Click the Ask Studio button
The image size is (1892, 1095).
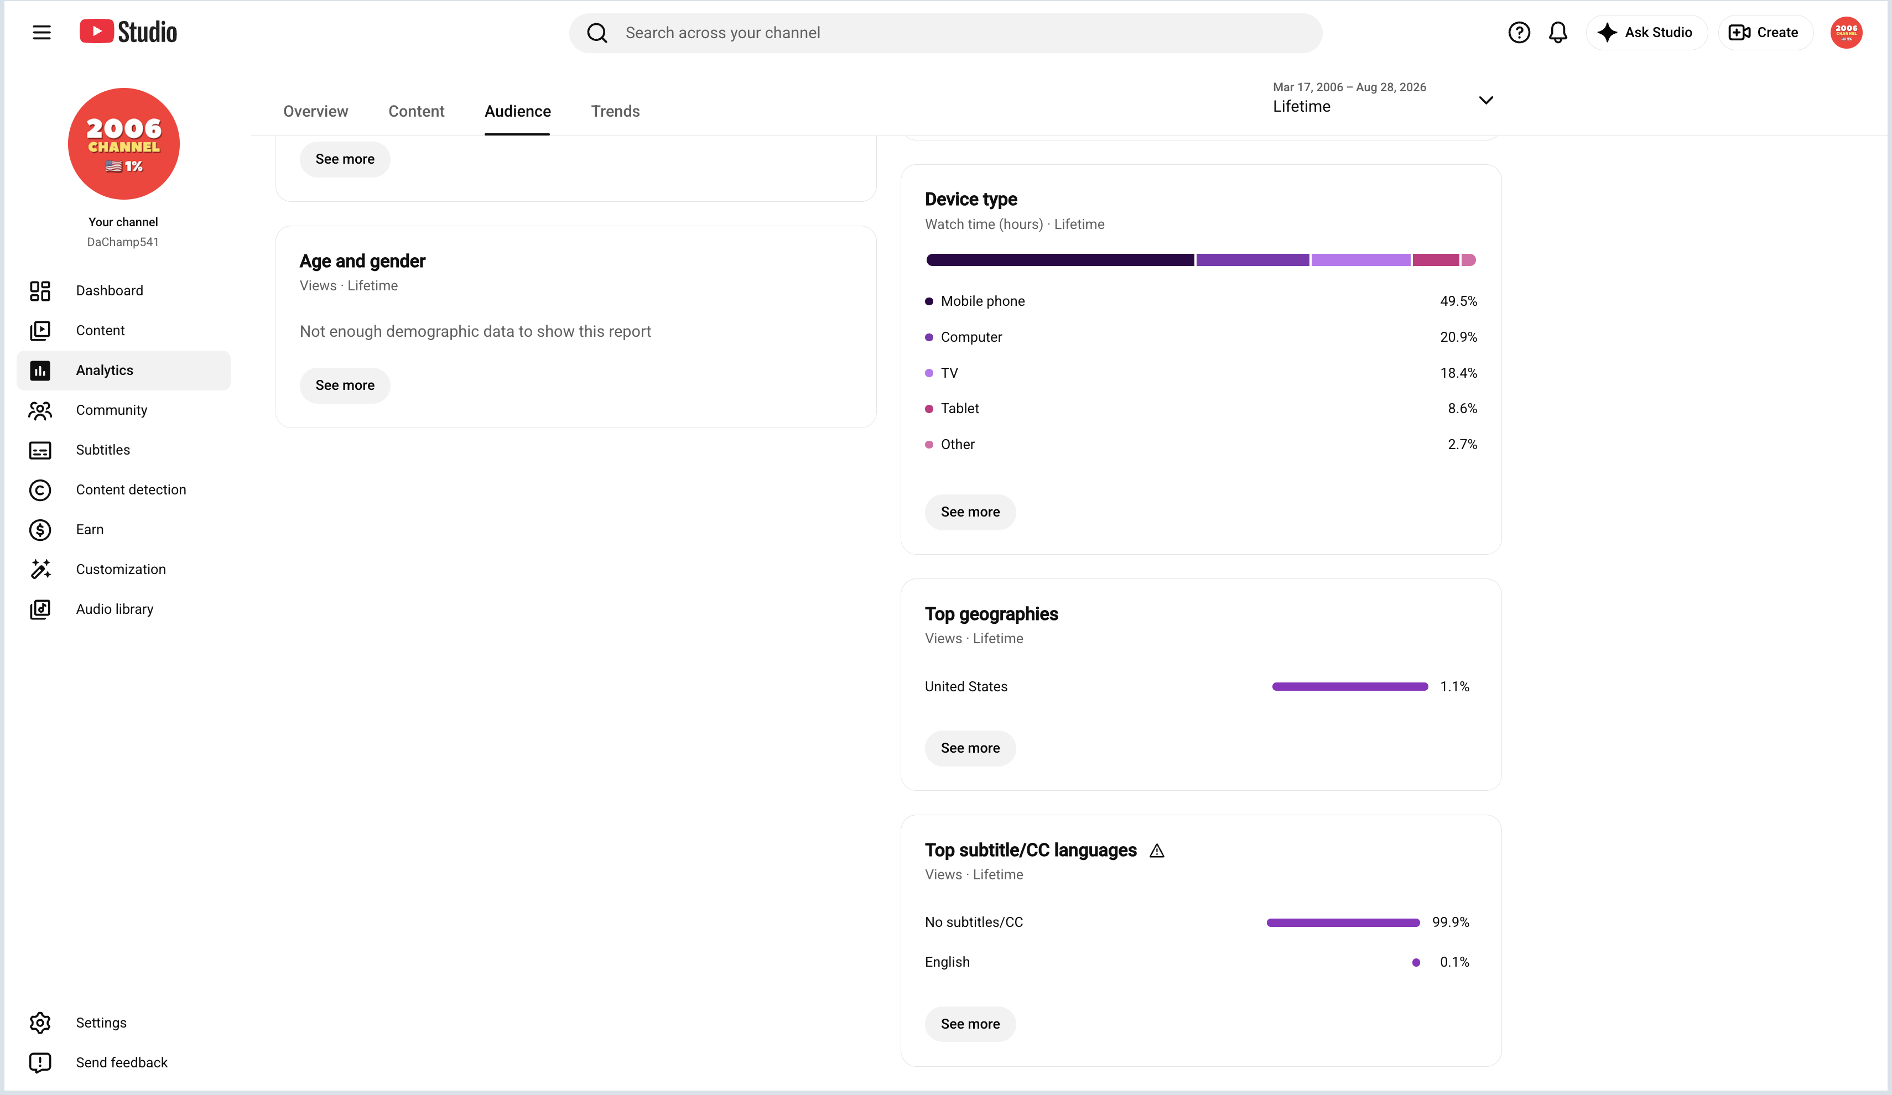tap(1646, 32)
